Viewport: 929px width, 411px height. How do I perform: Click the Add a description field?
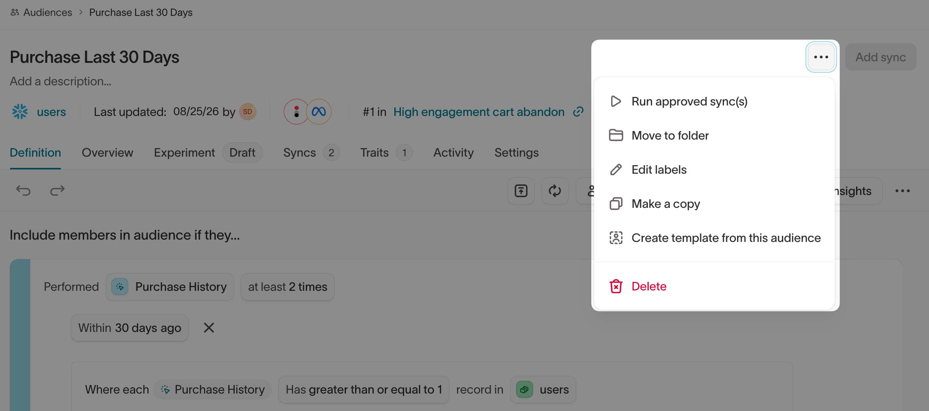(60, 81)
